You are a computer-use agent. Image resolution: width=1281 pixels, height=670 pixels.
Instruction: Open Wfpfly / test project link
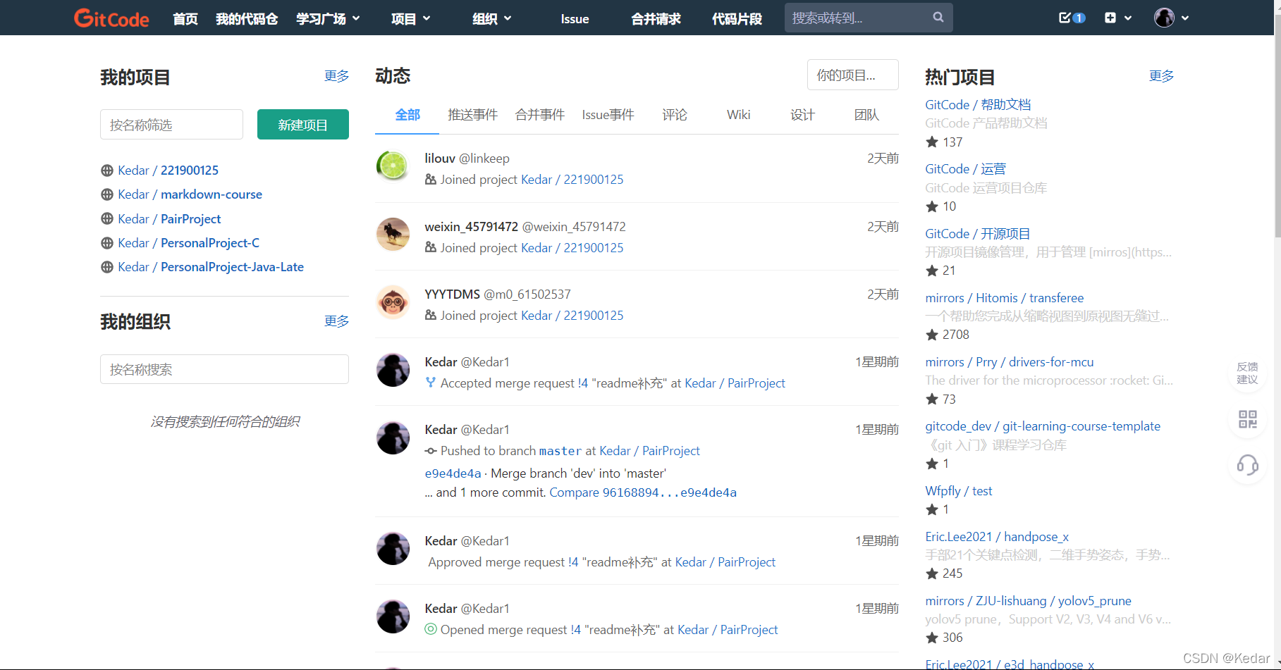point(958,491)
